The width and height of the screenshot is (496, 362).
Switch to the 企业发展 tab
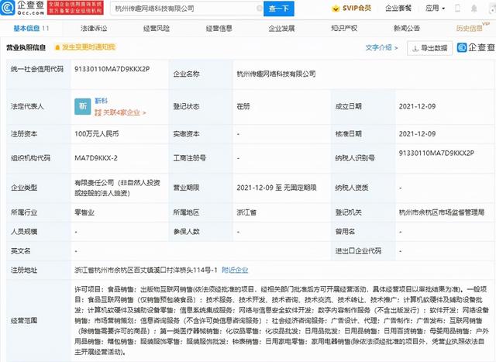281,29
